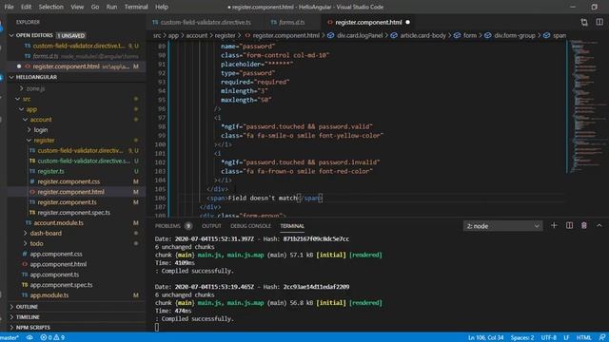Show the Output panel
This screenshot has width=609, height=342.
(211, 226)
